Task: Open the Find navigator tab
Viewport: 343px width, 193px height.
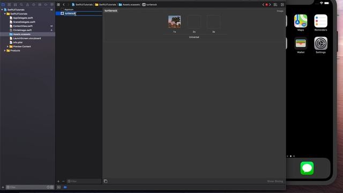Action: 21,5
